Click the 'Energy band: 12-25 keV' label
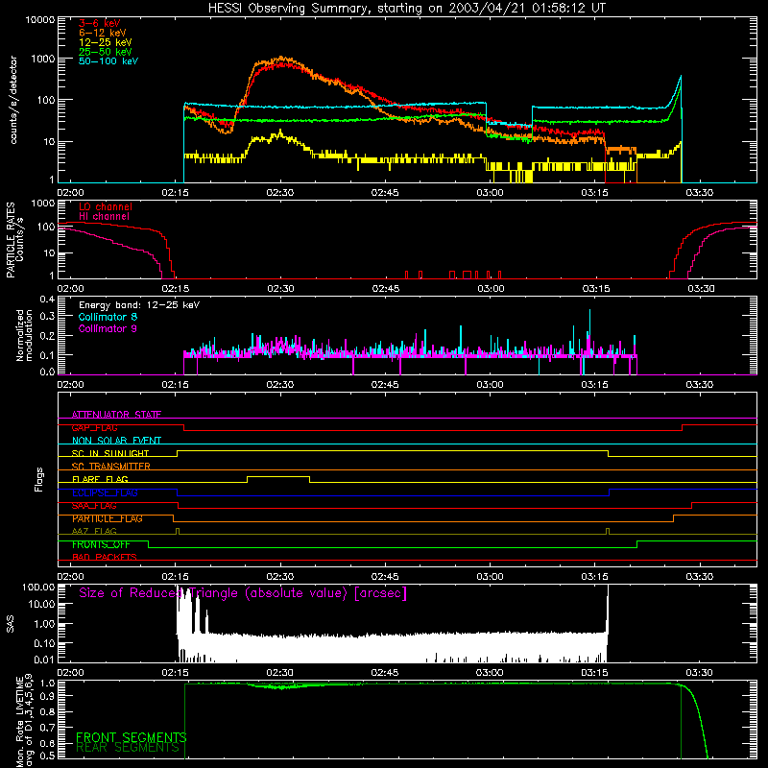 coord(139,305)
